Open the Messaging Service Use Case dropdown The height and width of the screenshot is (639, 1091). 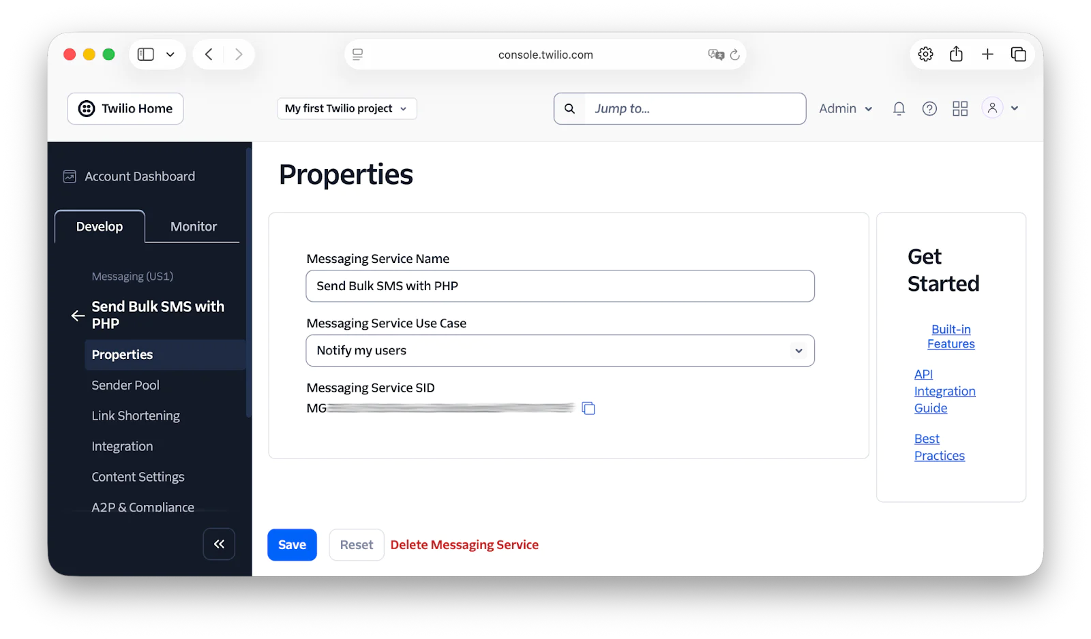coord(798,350)
